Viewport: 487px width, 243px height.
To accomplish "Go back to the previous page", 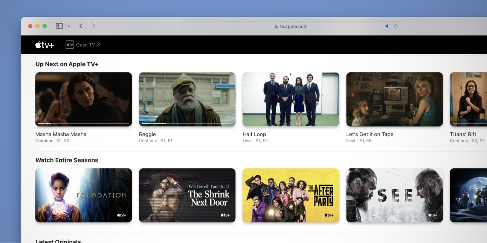I will (x=81, y=26).
